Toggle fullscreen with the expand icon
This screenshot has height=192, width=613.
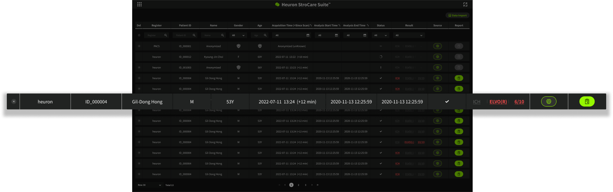coord(465,4)
